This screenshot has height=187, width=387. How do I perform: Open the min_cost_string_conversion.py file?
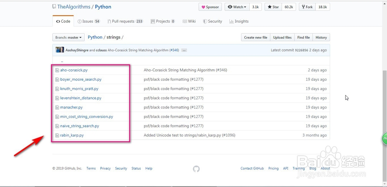[87, 116]
